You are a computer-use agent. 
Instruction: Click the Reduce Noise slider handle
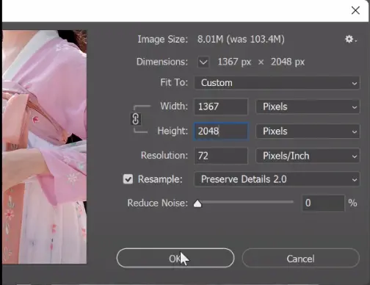click(197, 203)
